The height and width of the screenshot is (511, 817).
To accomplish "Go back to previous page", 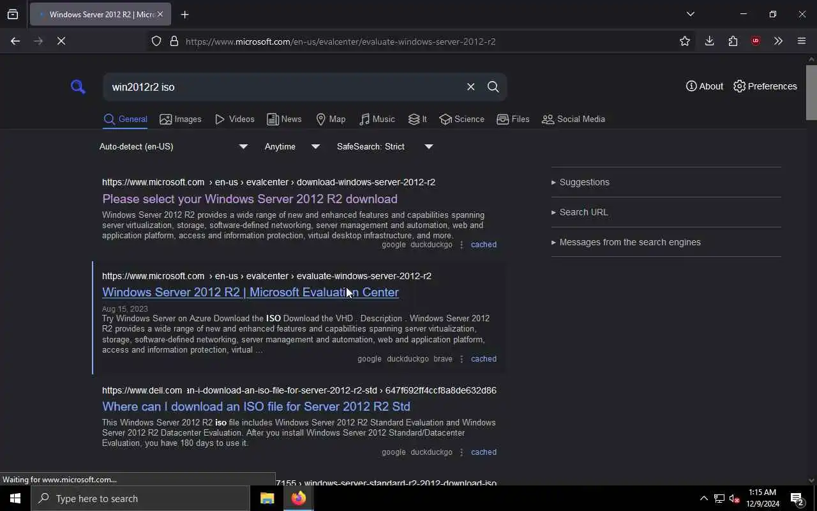I will pos(15,41).
